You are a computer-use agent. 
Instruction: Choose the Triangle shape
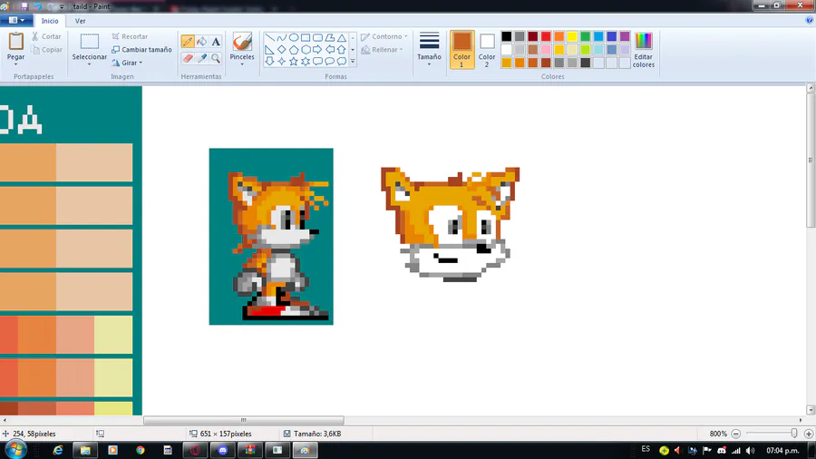coord(342,37)
